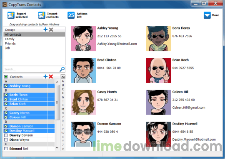Select Dewey Dawson contact name
225x159 pixels.
21,135
